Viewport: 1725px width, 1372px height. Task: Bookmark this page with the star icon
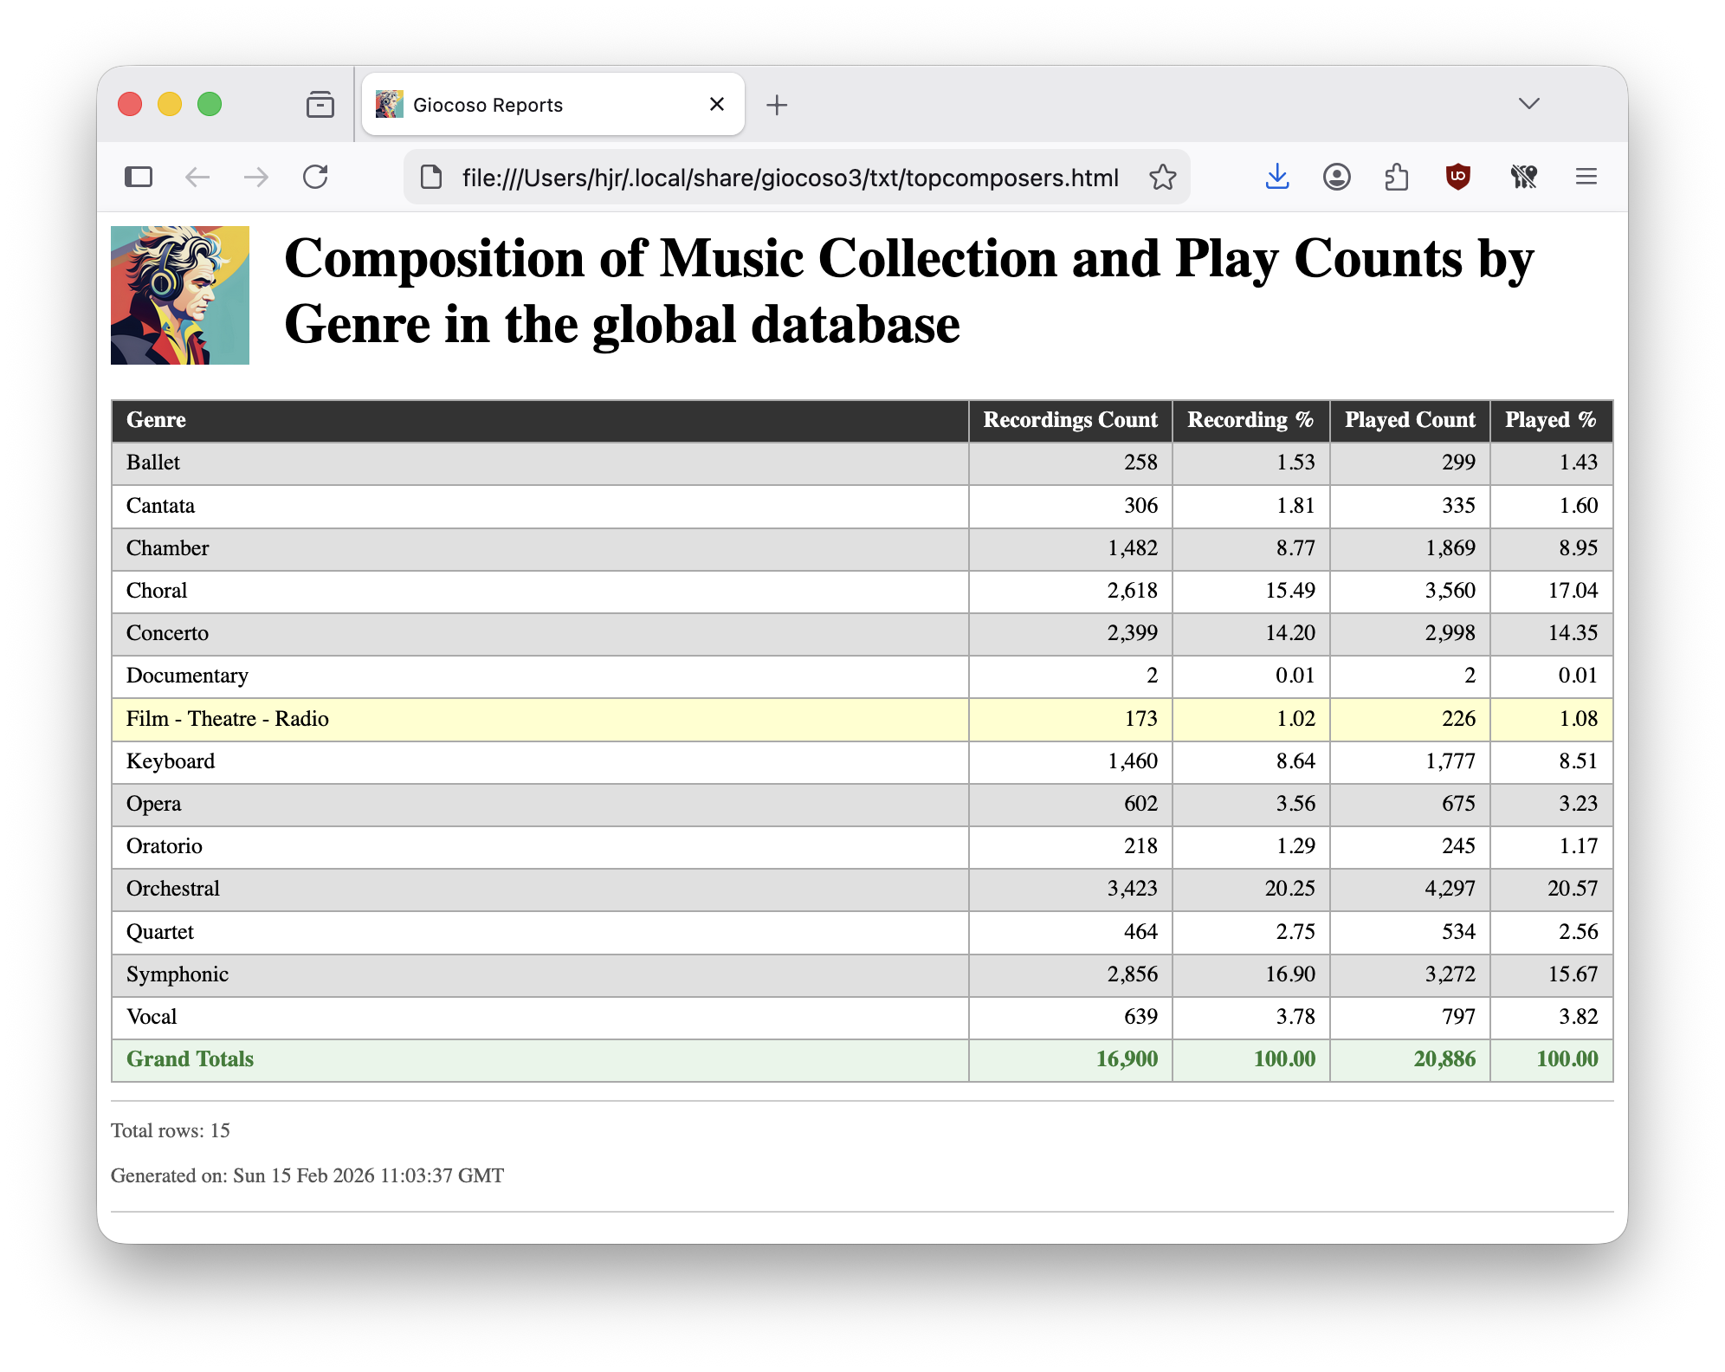point(1162,178)
